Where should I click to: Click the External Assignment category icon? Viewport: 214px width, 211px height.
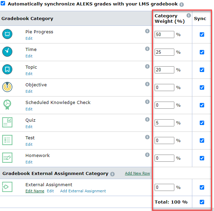click(7, 187)
